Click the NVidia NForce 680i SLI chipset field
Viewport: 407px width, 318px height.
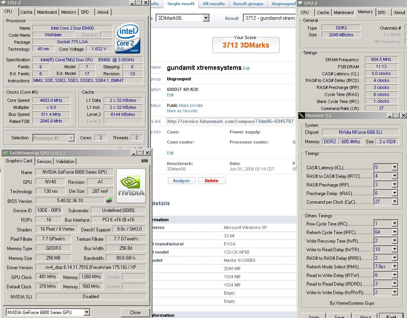click(x=360, y=132)
